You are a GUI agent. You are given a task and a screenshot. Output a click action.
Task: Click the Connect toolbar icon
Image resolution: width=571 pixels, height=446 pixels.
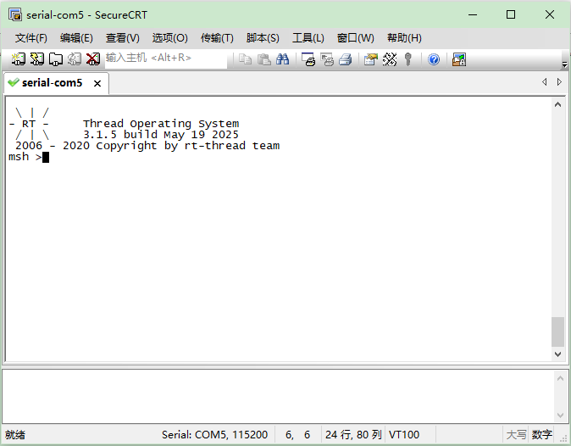tap(18, 59)
